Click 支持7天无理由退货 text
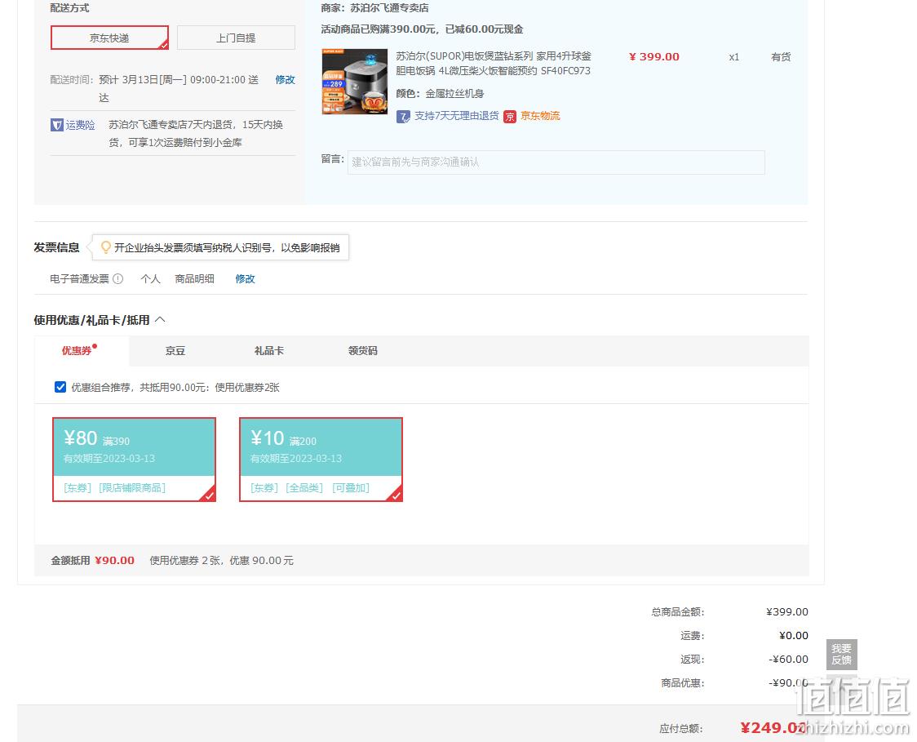The width and height of the screenshot is (917, 742). 456,116
